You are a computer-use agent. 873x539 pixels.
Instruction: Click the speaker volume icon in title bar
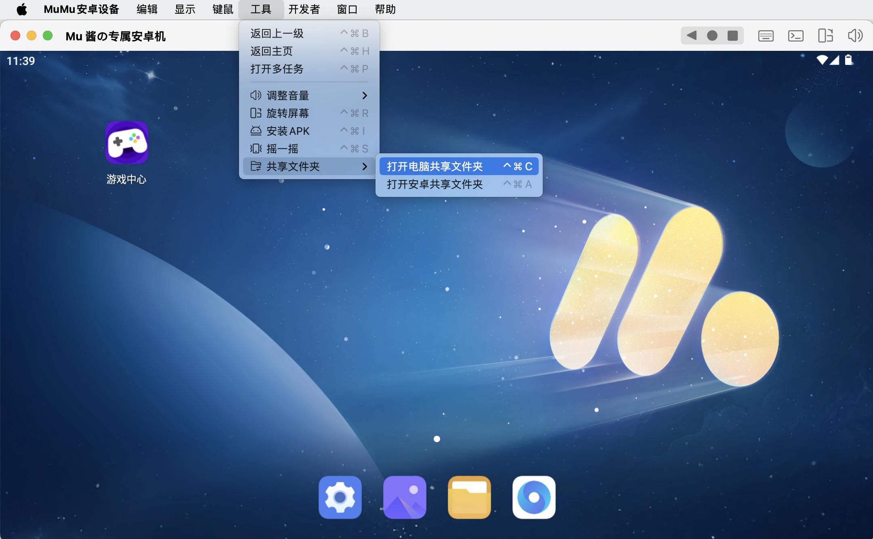coord(855,36)
